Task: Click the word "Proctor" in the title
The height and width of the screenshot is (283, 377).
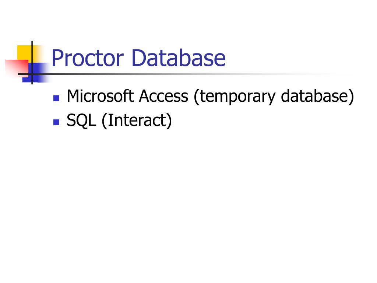Action: pos(88,58)
